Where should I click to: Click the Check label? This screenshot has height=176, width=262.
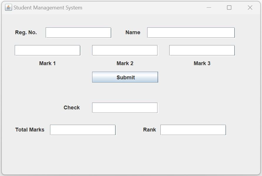pyautogui.click(x=72, y=108)
